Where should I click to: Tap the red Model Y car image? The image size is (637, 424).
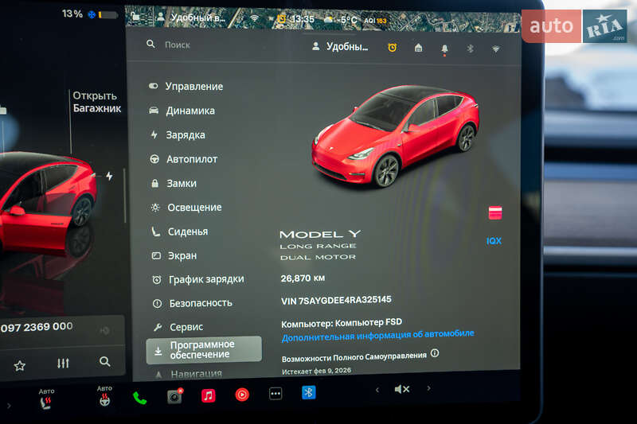pos(396,136)
